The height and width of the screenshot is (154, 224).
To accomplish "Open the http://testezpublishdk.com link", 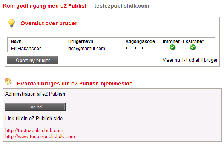I will pos(34,131).
